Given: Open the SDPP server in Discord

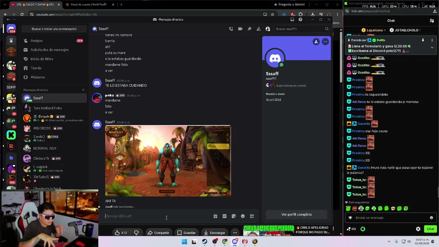Looking at the screenshot, I should click(x=11, y=87).
